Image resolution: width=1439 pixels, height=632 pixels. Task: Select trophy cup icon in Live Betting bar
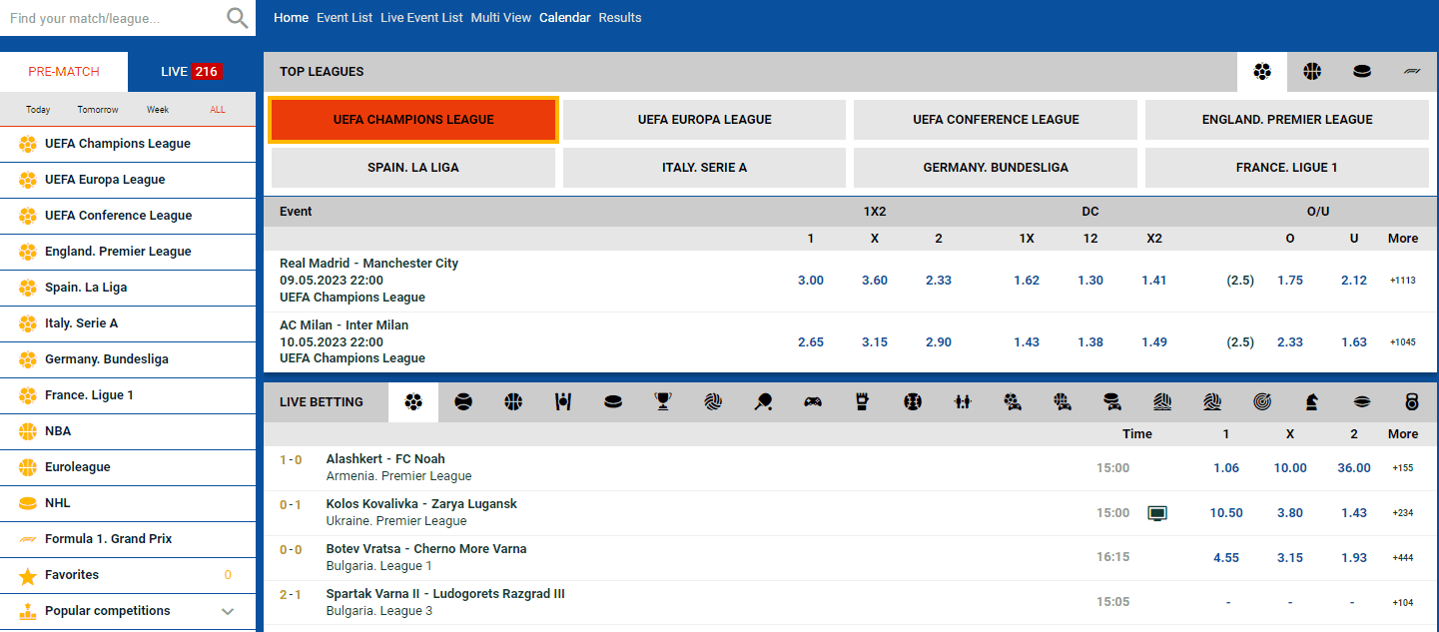point(663,401)
